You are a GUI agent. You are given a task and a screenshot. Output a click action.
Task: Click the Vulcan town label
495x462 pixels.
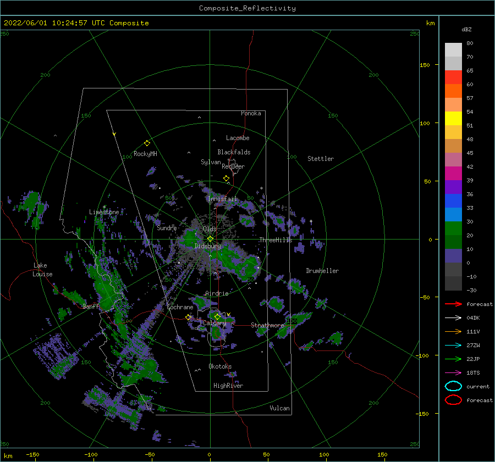280,408
